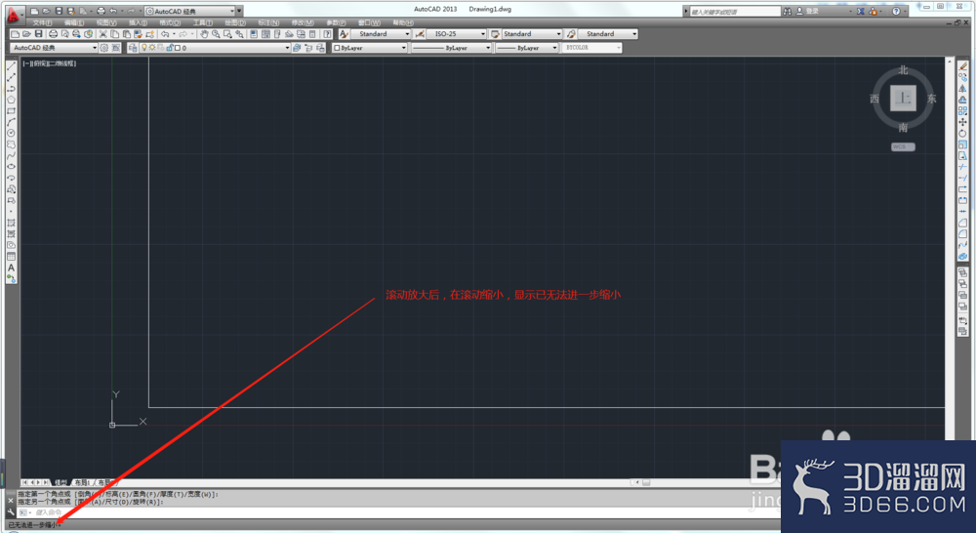Select the Multiline Text A tool
This screenshot has height=533, width=976.
point(11,267)
